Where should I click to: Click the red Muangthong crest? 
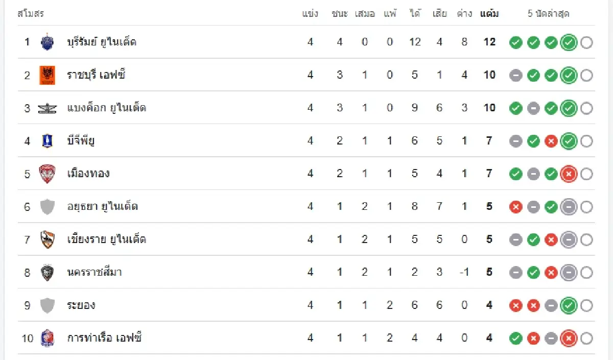[48, 174]
